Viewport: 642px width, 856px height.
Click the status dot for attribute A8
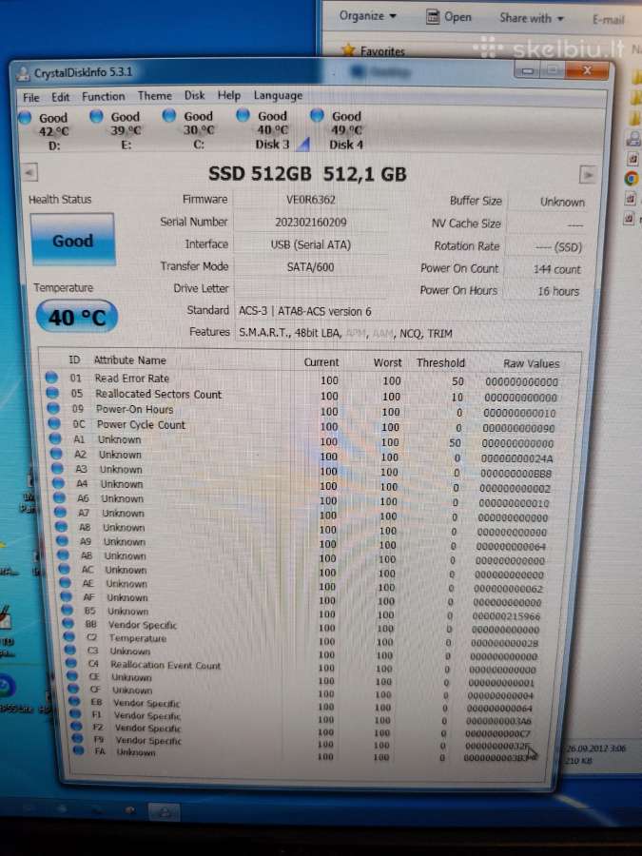point(62,526)
